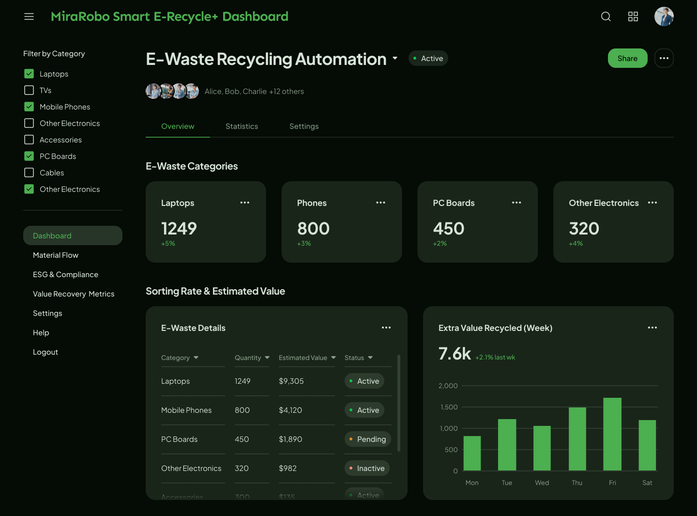Open the apps grid icon
This screenshot has height=516, width=697.
click(633, 16)
